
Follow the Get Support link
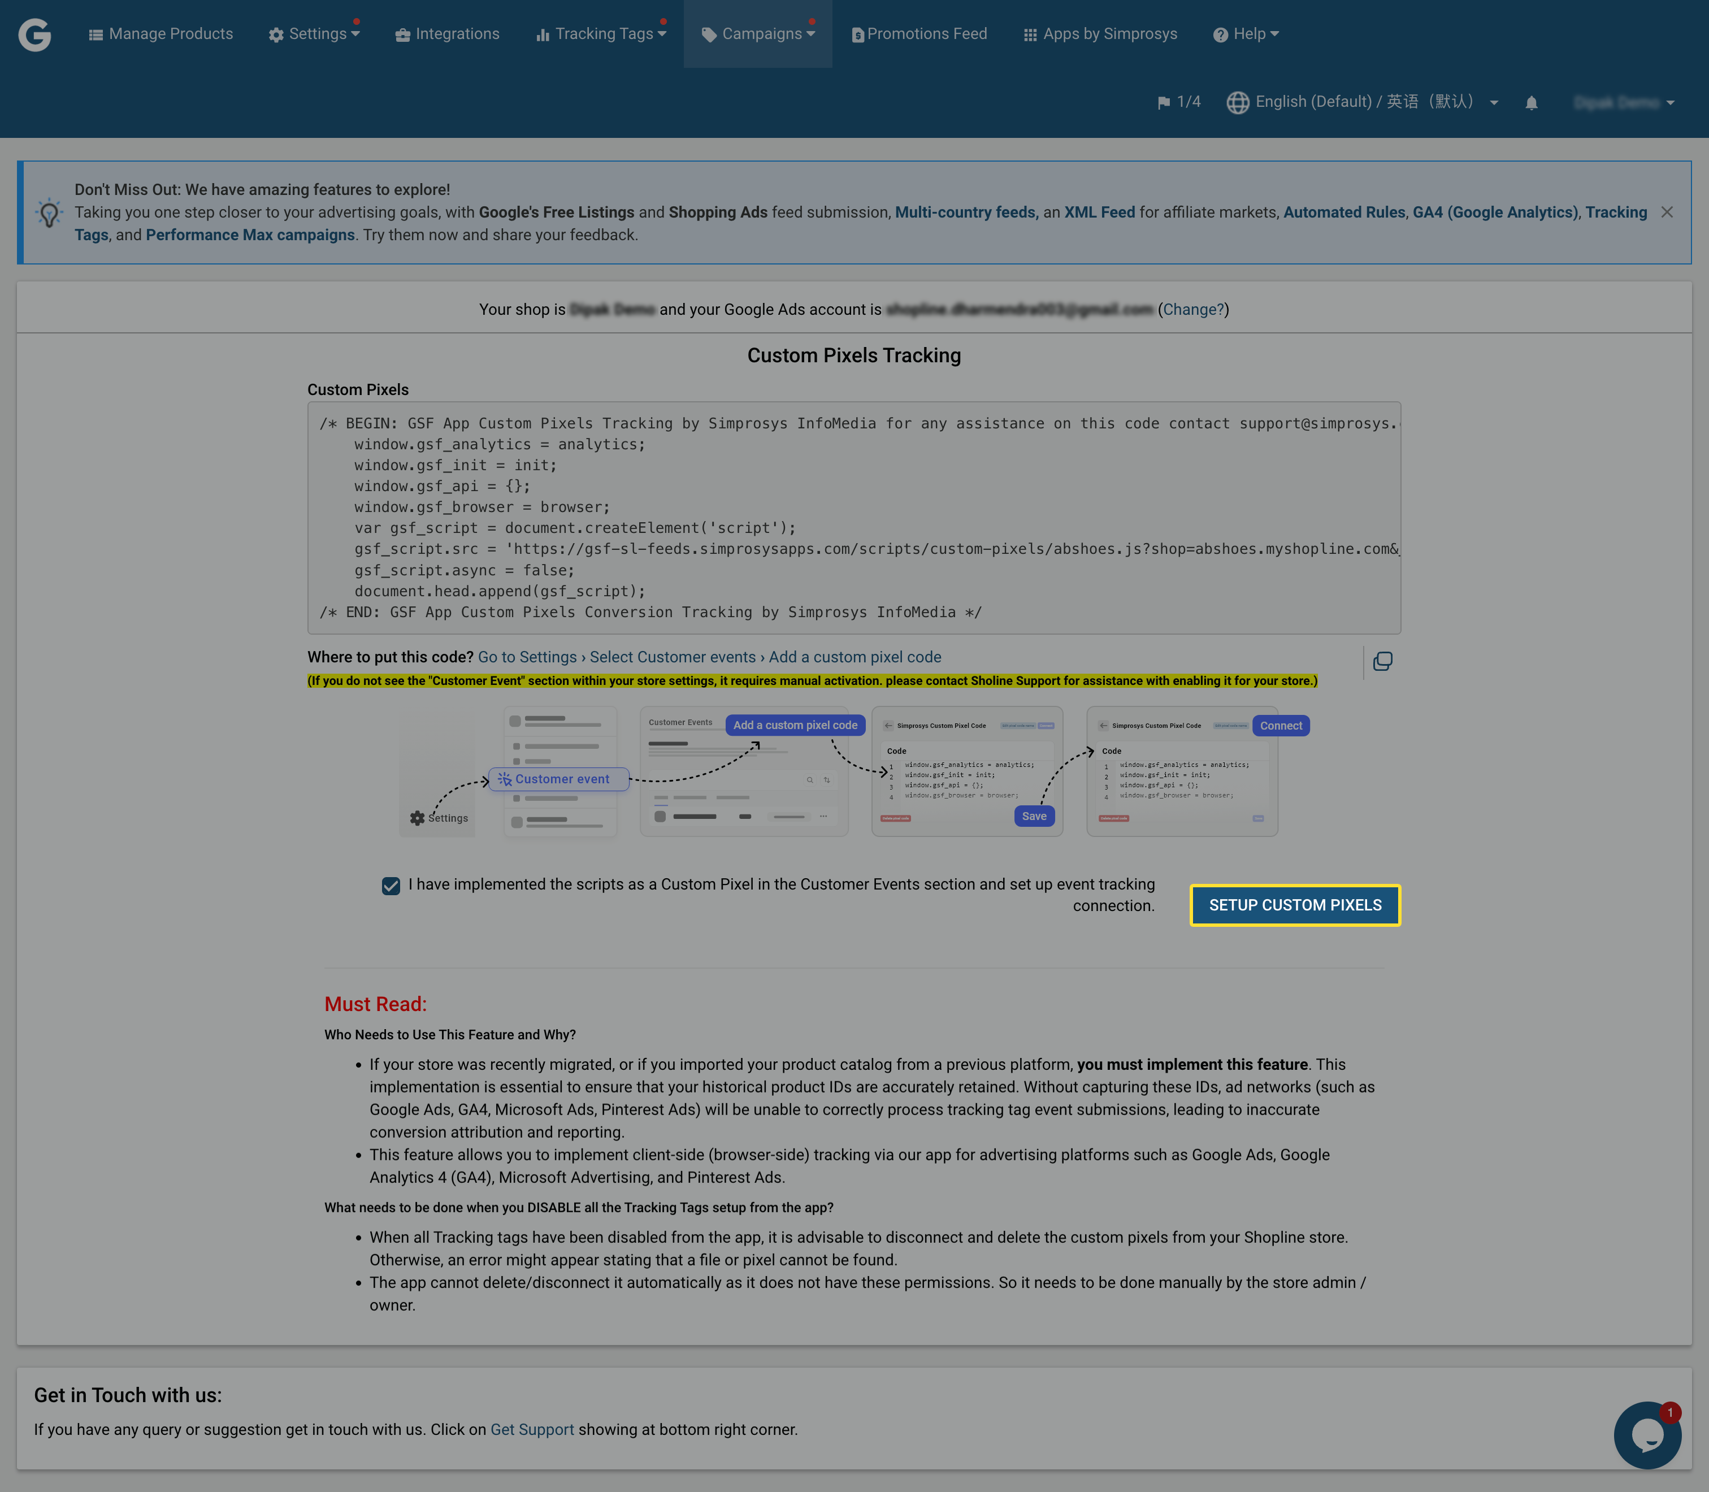[x=532, y=1430]
